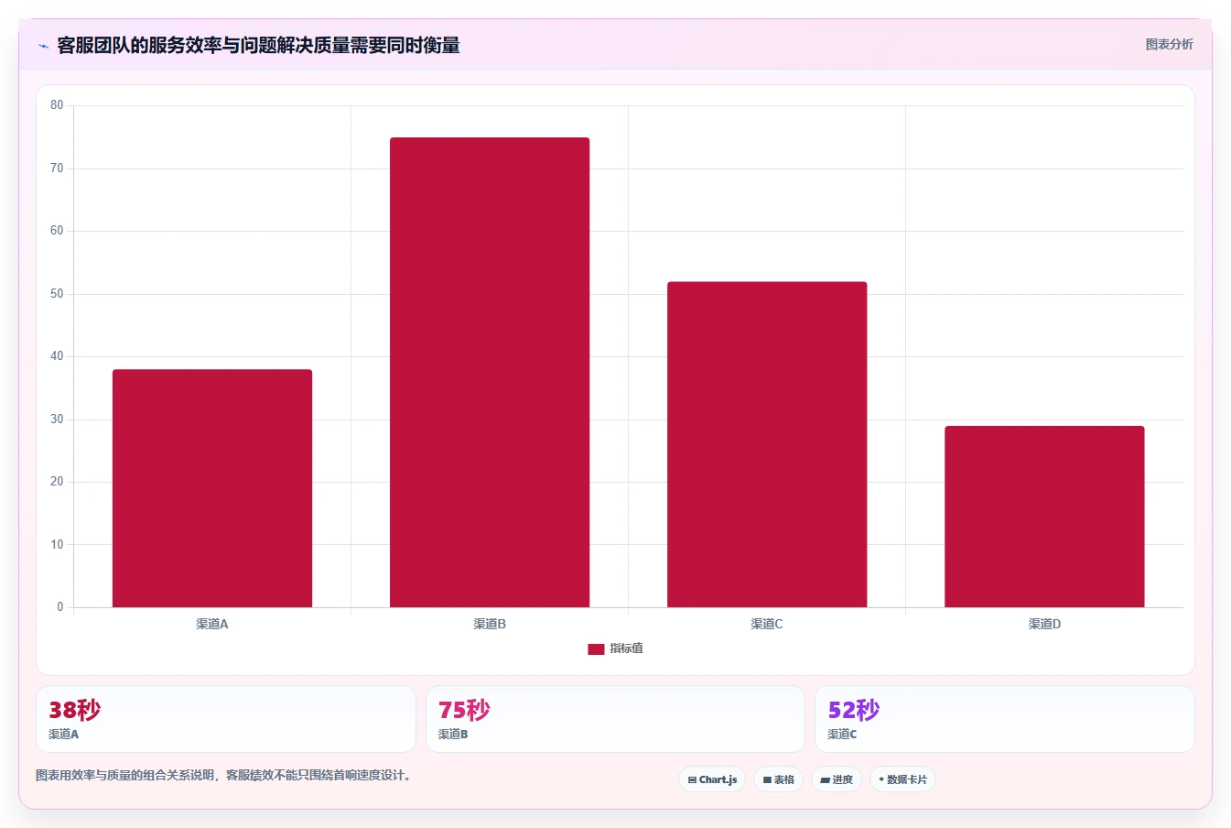Click the lightning icon beside the title
The image size is (1231, 828).
tap(43, 46)
